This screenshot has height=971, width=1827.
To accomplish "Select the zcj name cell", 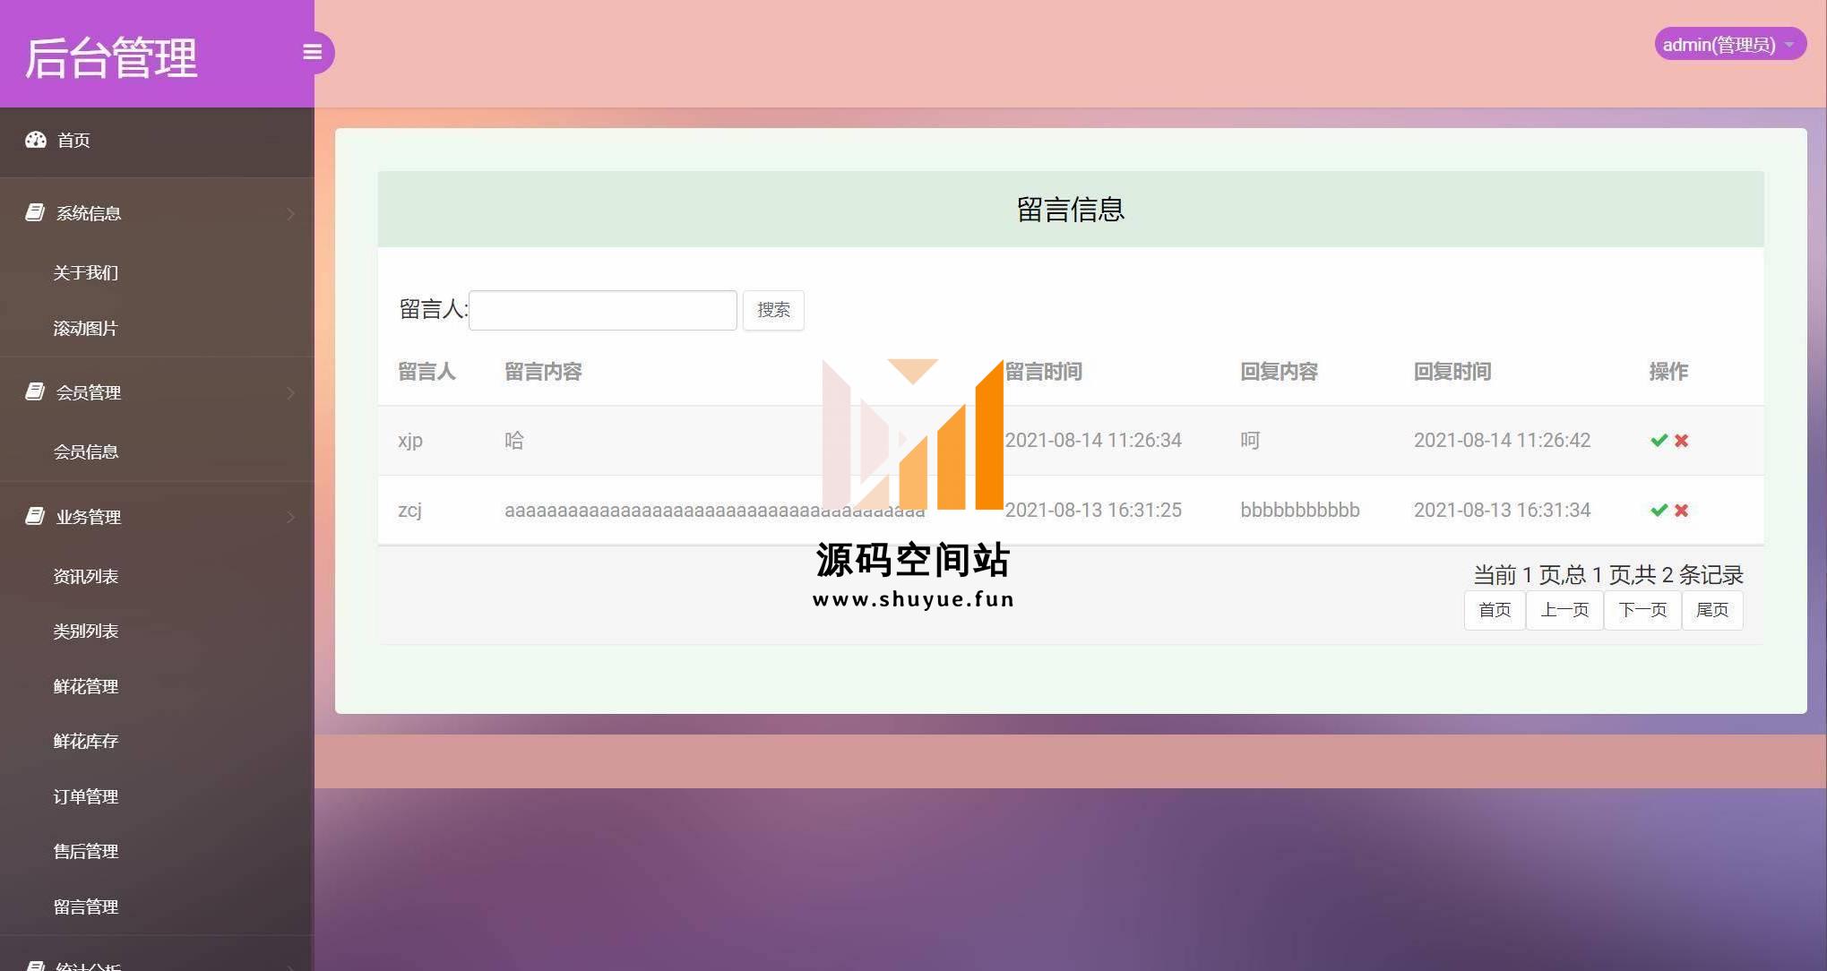I will pyautogui.click(x=409, y=510).
